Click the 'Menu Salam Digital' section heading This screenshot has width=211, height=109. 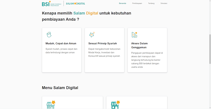click(60, 88)
